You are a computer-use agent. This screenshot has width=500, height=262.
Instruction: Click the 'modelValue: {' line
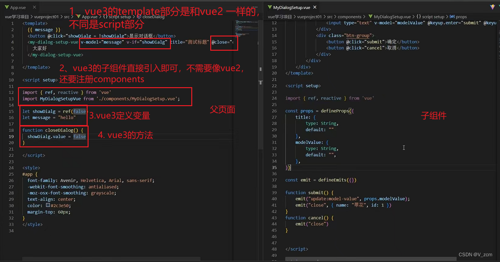[312, 143]
